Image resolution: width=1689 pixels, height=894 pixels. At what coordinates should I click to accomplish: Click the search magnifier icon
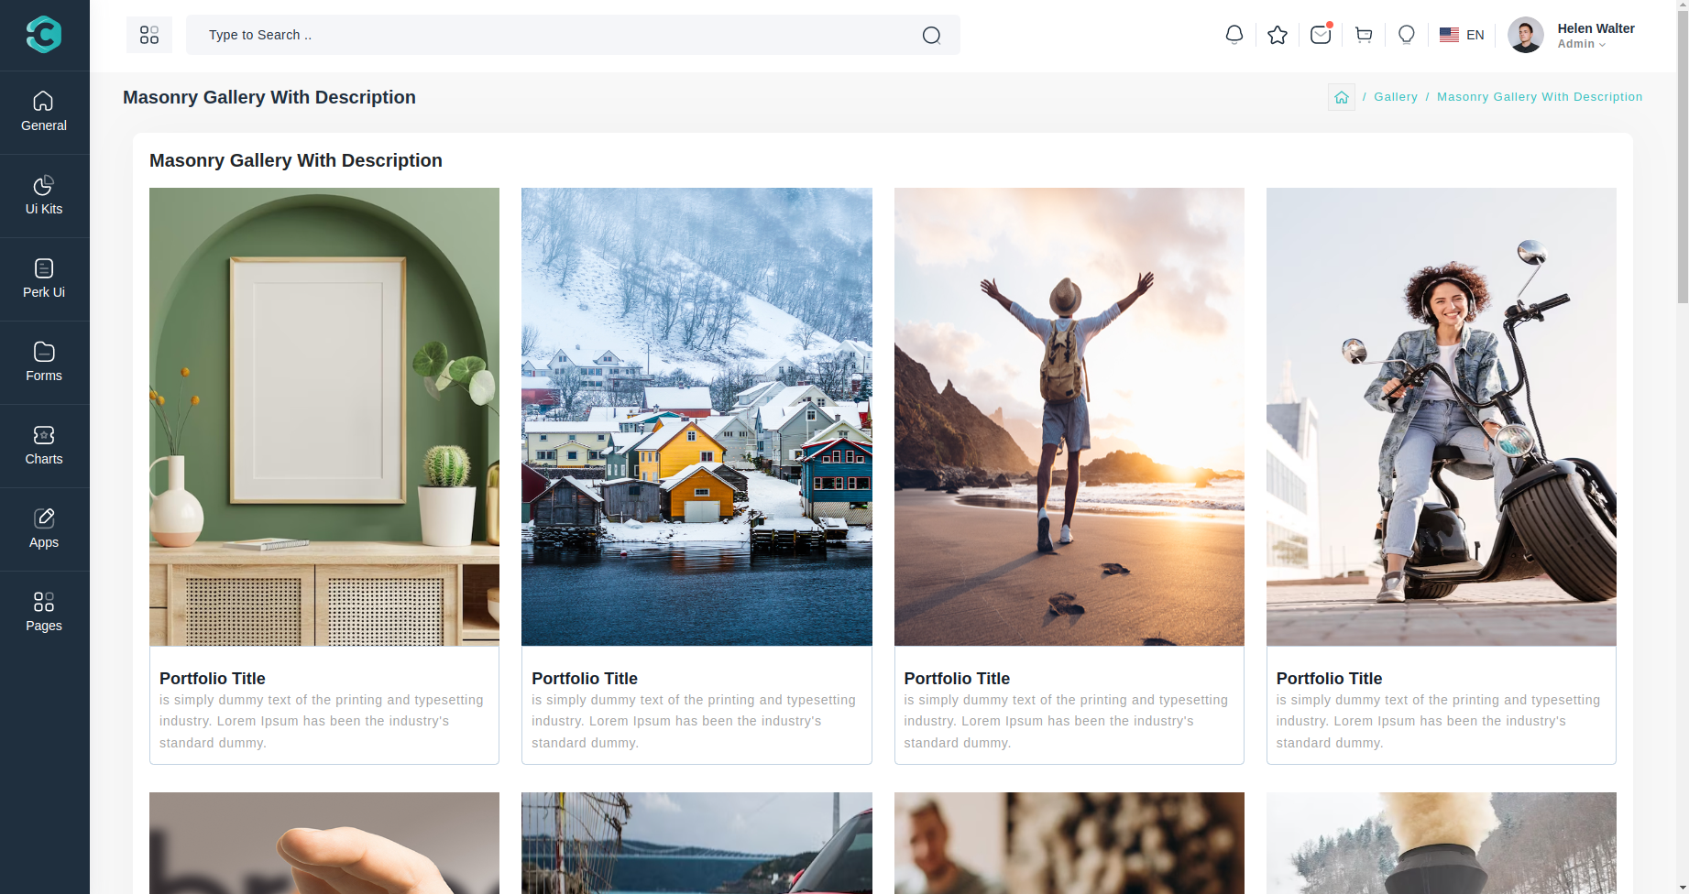pyautogui.click(x=931, y=35)
